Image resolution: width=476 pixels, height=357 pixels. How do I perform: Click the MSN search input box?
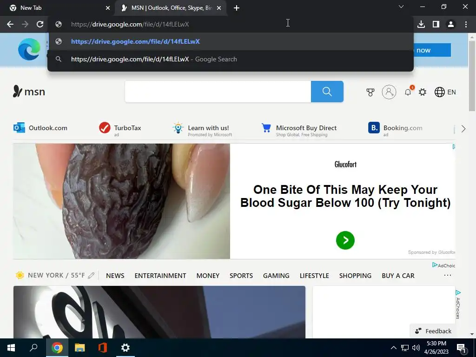[218, 92]
